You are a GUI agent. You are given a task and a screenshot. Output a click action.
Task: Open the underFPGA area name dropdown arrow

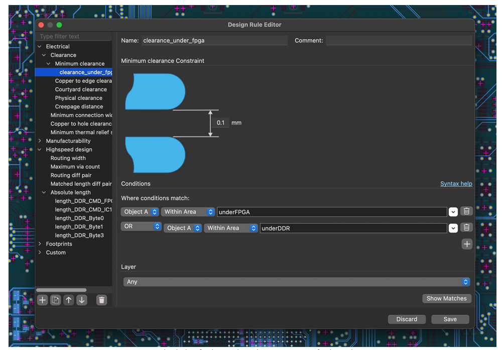coord(453,212)
